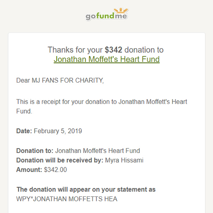Image resolution: width=213 pixels, height=213 pixels.
Task: Click the 'appear on your statement as' heading
Action: pos(86,190)
